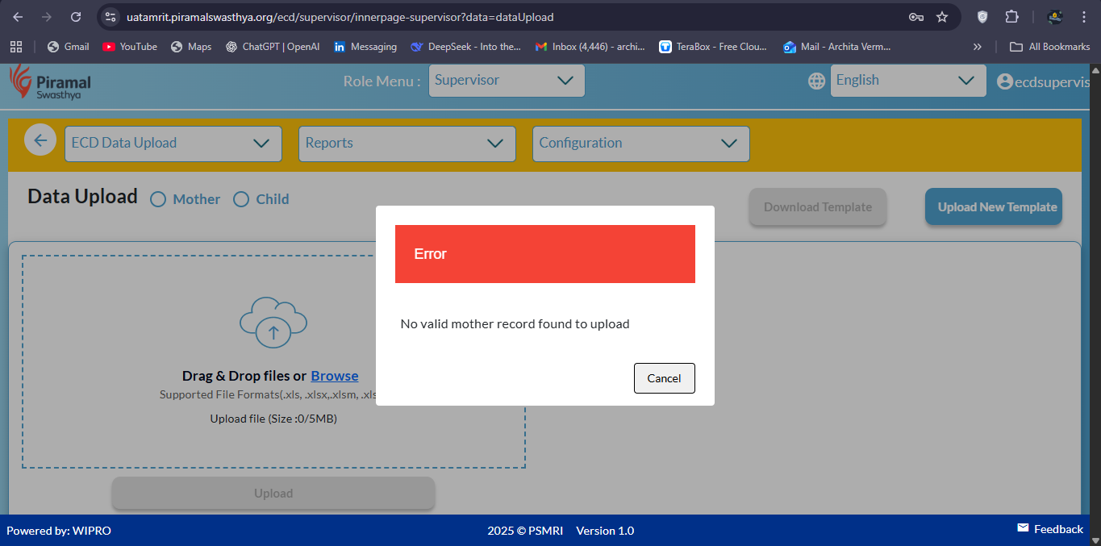
Task: Expand the Configuration dropdown
Action: [x=640, y=144]
